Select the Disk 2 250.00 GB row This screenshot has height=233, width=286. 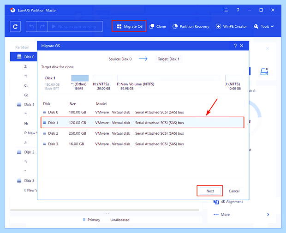(143, 133)
